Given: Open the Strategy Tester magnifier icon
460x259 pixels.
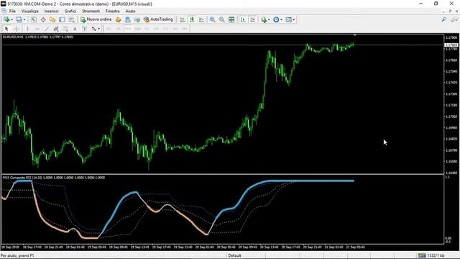Looking at the screenshot, I should pos(71,19).
